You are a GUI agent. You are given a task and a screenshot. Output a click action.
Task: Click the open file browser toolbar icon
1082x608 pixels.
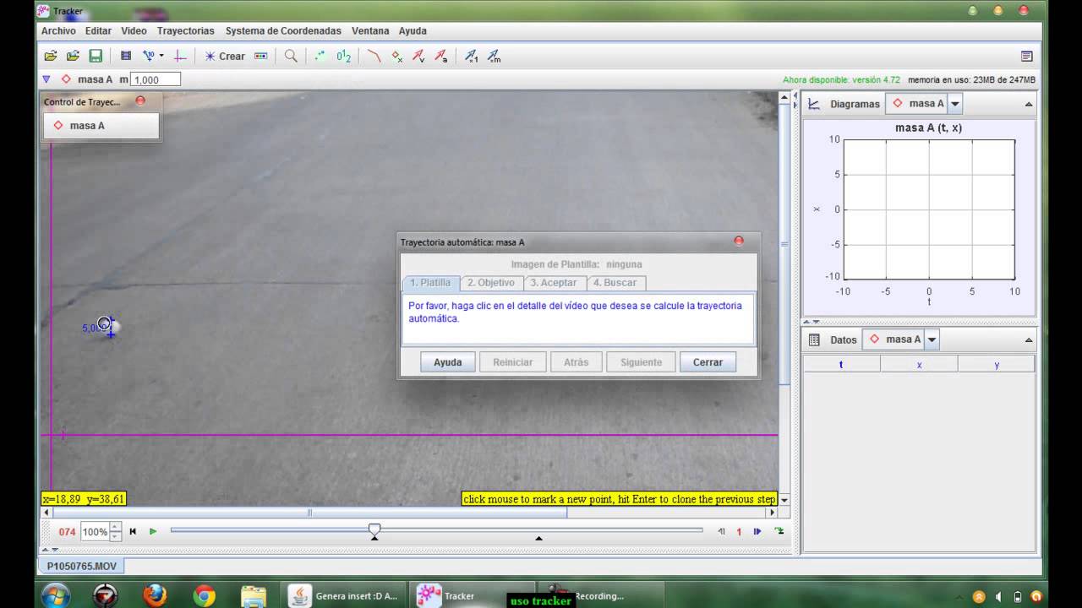(73, 56)
